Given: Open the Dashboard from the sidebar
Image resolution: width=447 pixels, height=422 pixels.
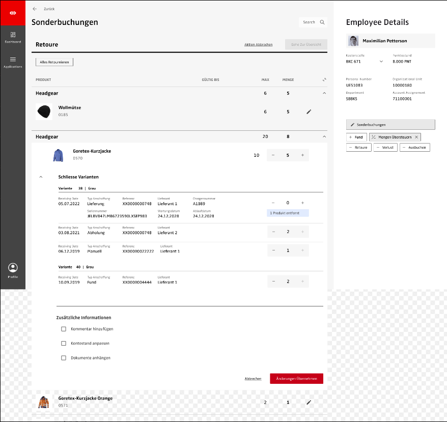Looking at the screenshot, I should [x=13, y=37].
